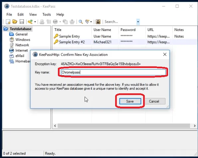Select the Windows group
198x158 pixels.
pyautogui.click(x=23, y=40)
